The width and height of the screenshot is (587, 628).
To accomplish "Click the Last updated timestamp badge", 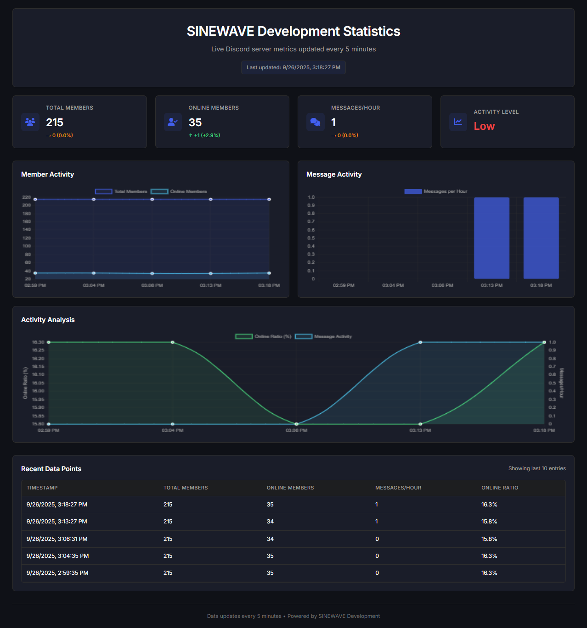I will point(293,67).
